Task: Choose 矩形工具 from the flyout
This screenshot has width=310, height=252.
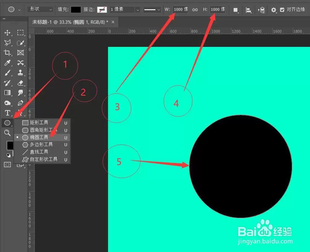Action: coord(42,123)
